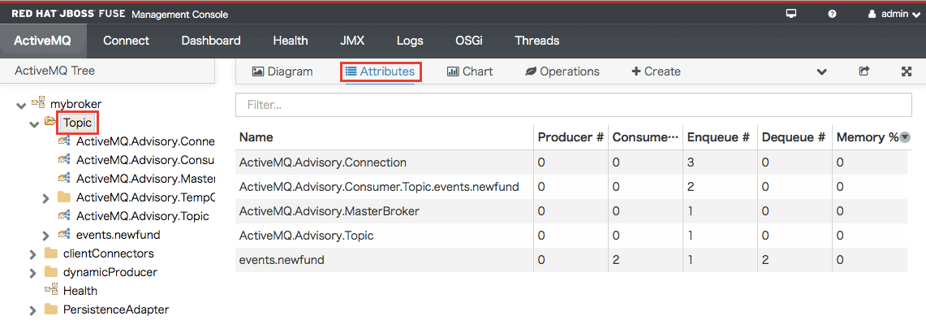Viewport: 926px width, 329px height.
Task: Open the sub-tab overflow chevron dropdown
Action: click(x=821, y=72)
